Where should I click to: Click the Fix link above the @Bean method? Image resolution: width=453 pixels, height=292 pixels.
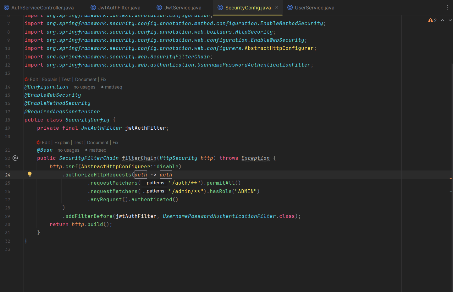(115, 143)
